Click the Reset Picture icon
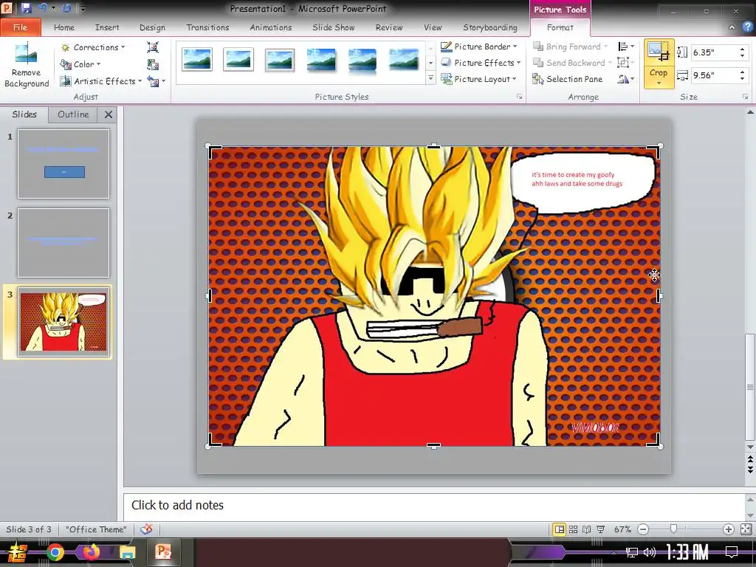756x567 pixels. 154,81
